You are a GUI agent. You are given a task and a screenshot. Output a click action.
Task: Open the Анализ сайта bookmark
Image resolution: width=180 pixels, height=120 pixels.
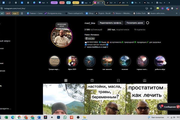(x=156, y=13)
